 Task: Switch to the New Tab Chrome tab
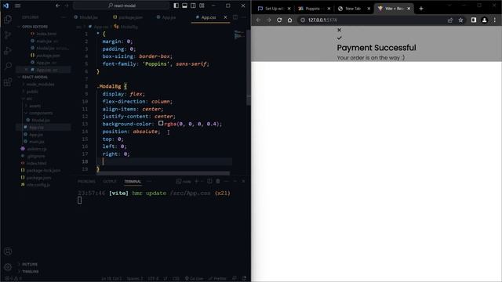coord(354,9)
